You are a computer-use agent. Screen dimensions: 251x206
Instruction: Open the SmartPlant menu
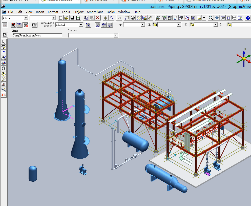pyautogui.click(x=95, y=12)
